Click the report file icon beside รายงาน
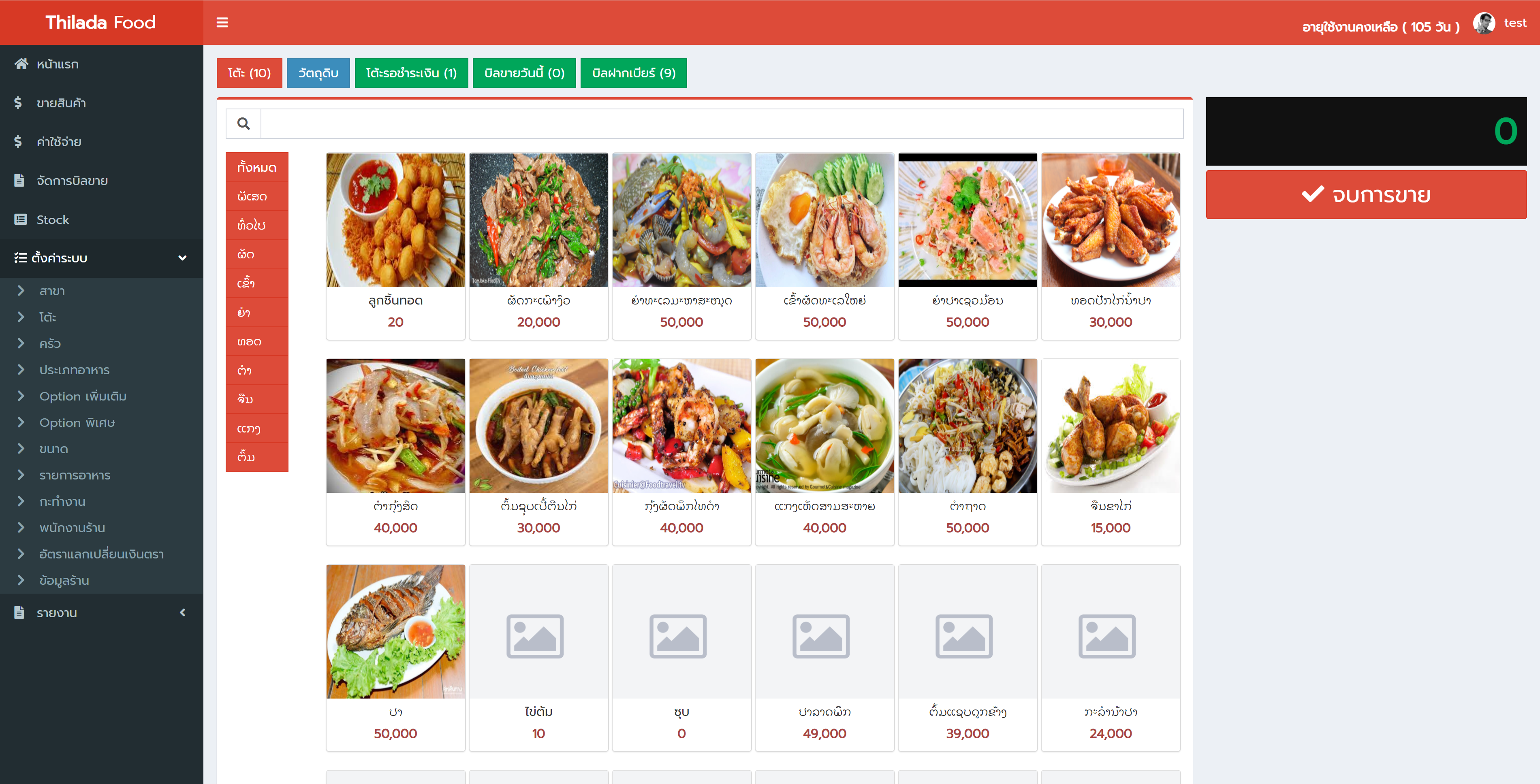Screen dimensions: 1540x784 [x=19, y=612]
